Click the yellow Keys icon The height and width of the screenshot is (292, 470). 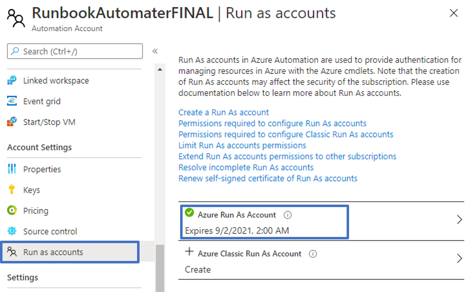12,189
